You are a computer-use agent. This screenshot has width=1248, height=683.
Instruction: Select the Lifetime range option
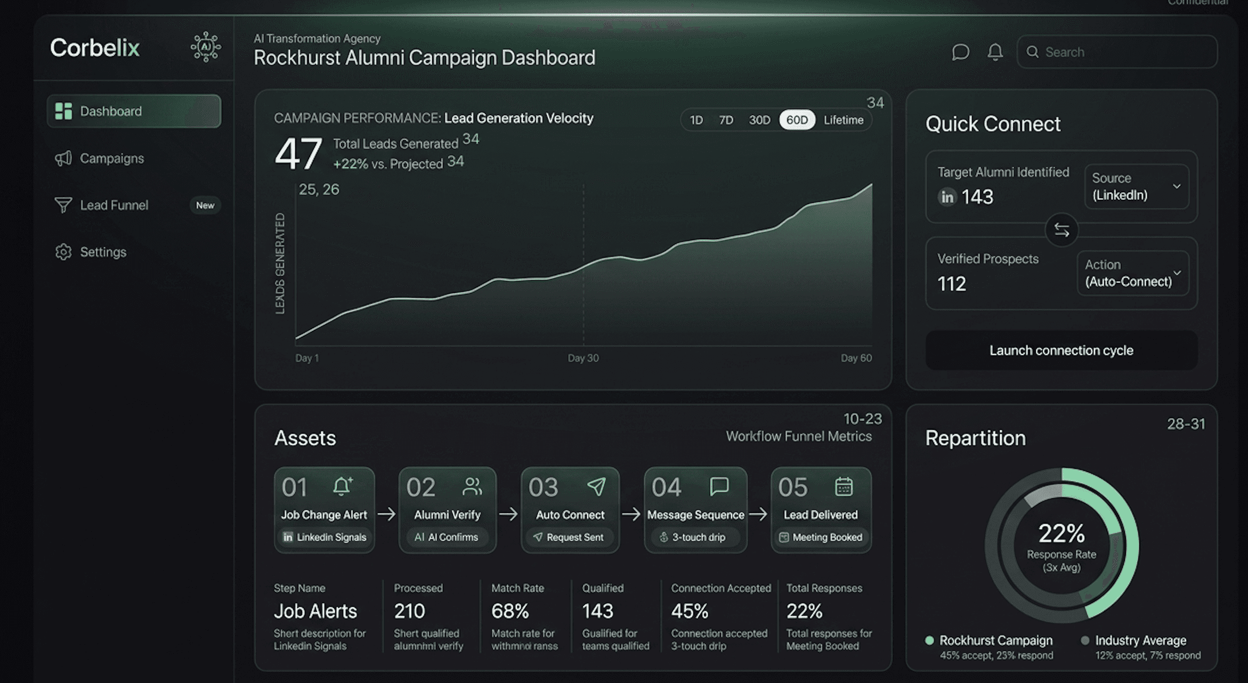point(843,120)
